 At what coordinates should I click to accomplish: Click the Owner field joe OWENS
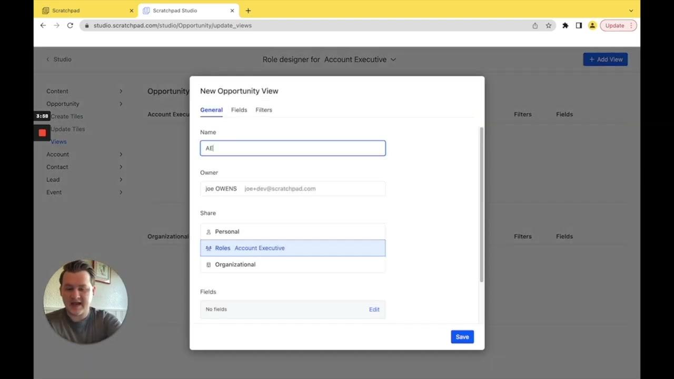click(x=293, y=188)
